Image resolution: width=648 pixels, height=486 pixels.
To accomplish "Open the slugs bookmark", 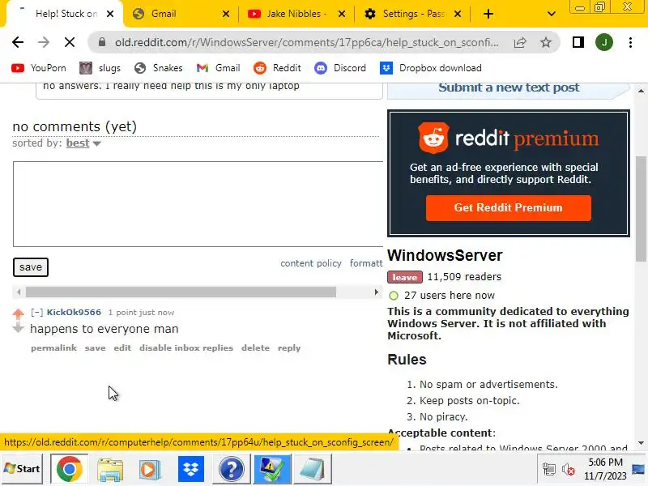I will coord(100,68).
